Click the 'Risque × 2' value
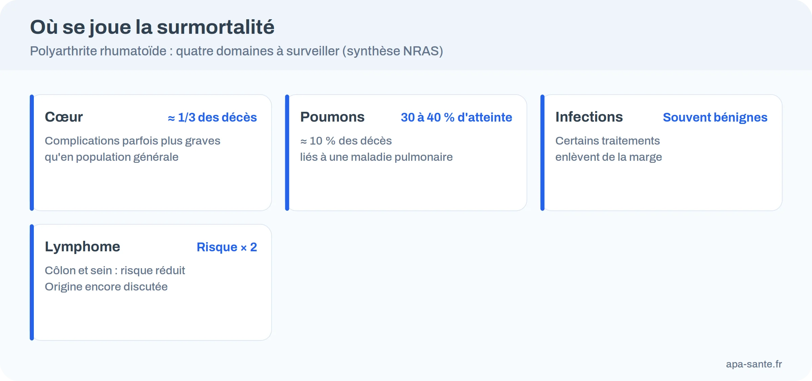 [227, 247]
